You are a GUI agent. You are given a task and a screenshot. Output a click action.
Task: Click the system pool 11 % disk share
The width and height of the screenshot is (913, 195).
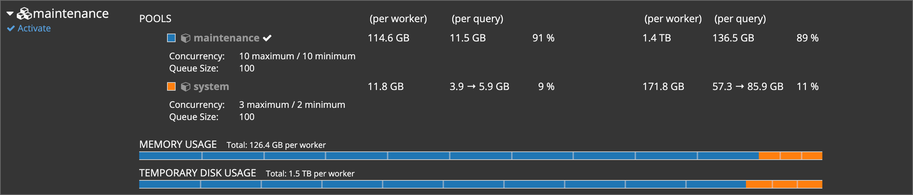[x=807, y=87]
